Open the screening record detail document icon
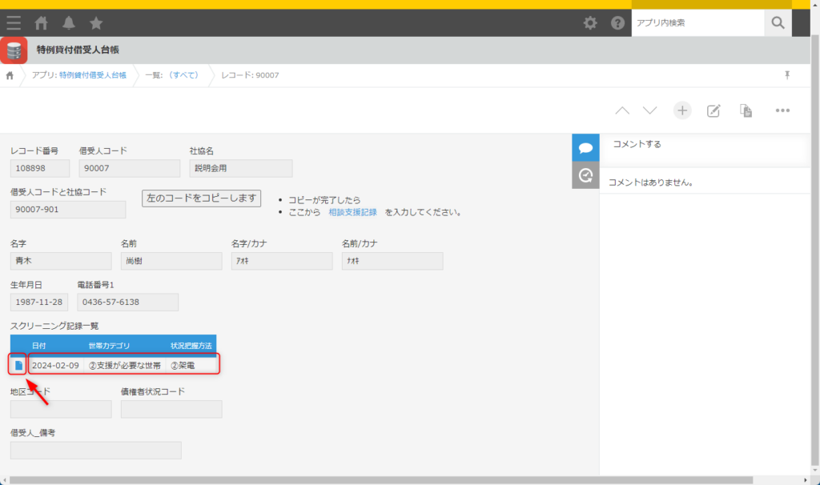 pos(18,365)
